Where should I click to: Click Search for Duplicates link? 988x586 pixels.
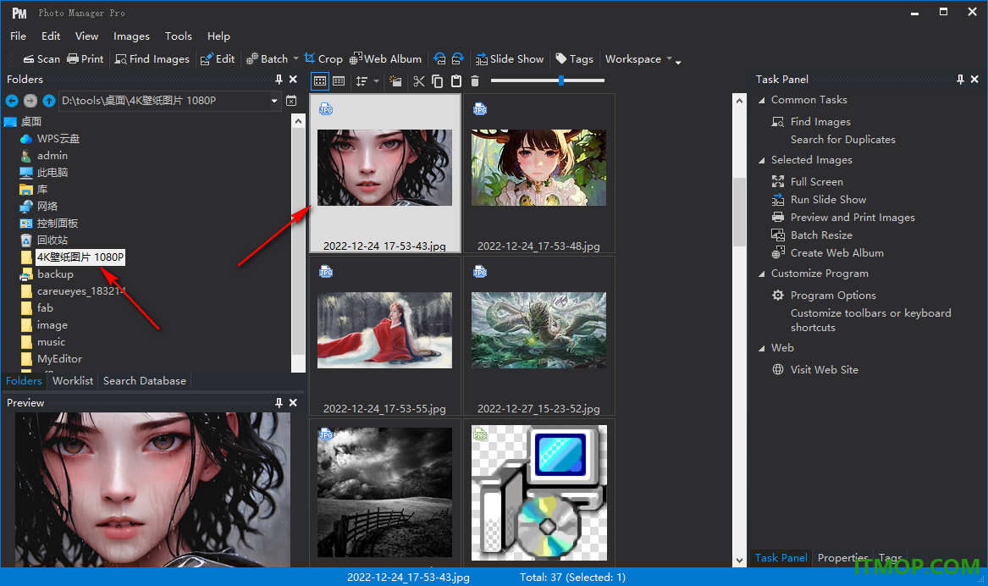(x=843, y=139)
